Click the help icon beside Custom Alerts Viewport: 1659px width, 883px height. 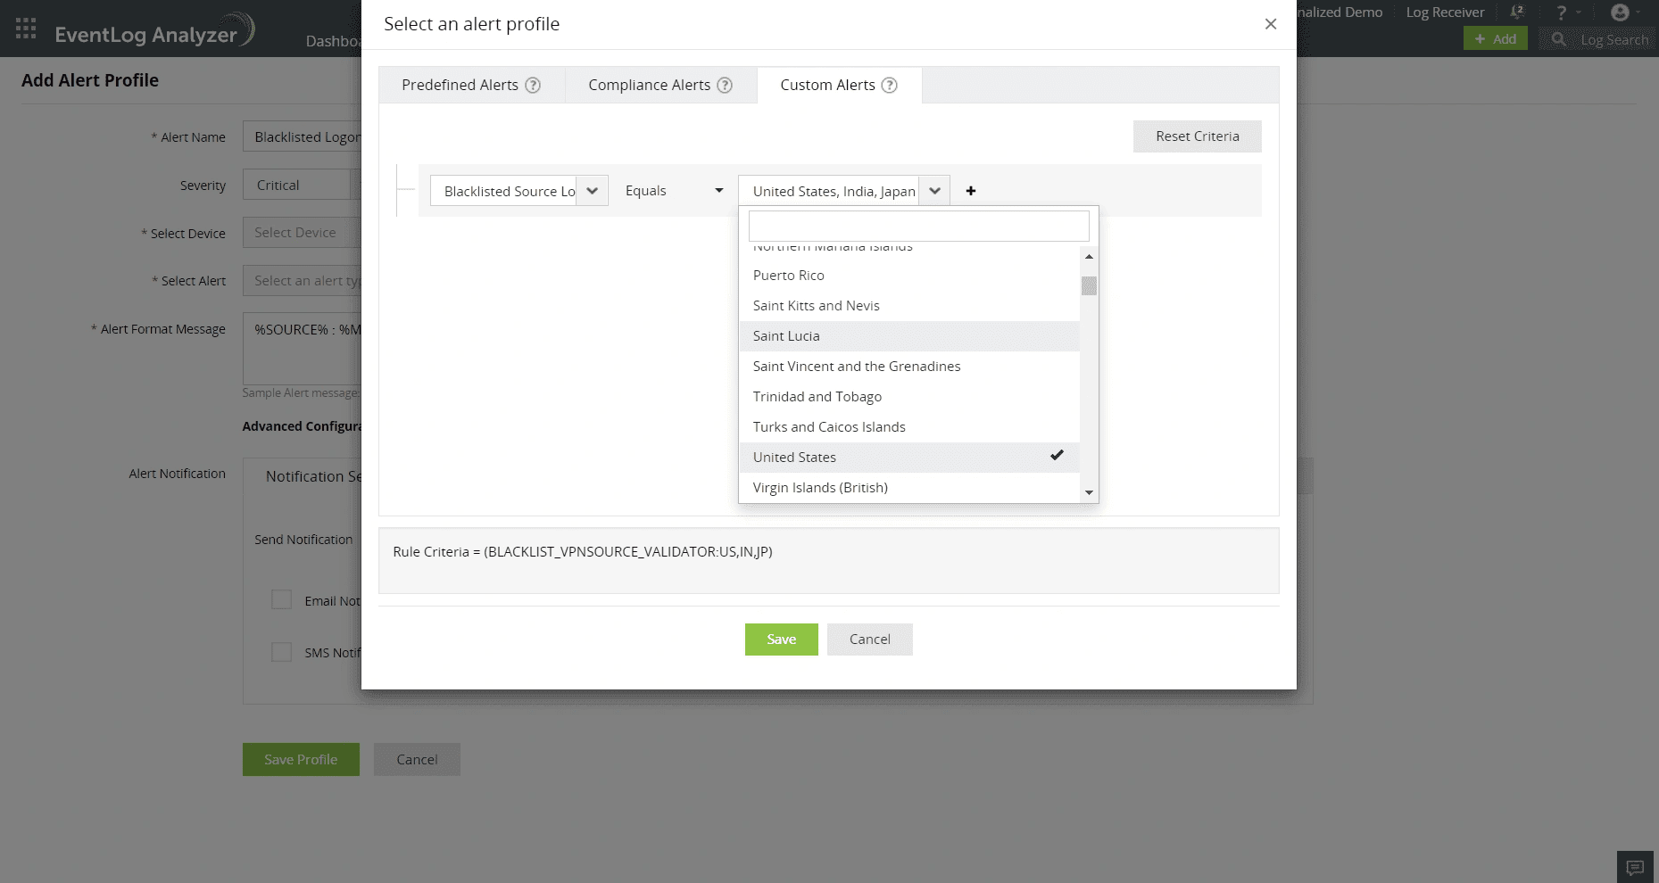[x=889, y=86]
